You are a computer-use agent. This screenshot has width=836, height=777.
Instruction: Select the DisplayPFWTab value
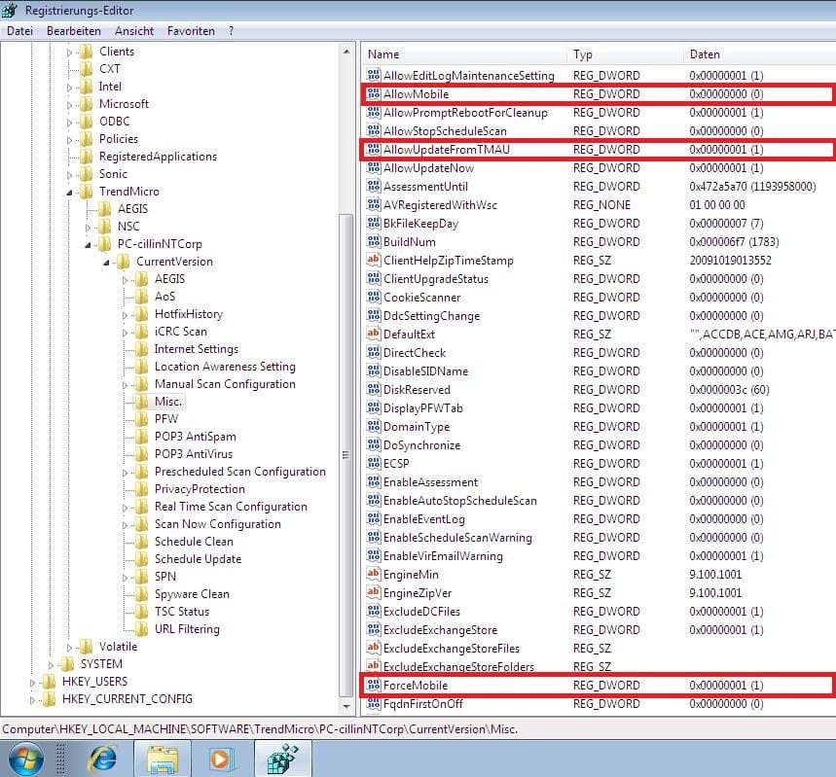click(x=423, y=408)
